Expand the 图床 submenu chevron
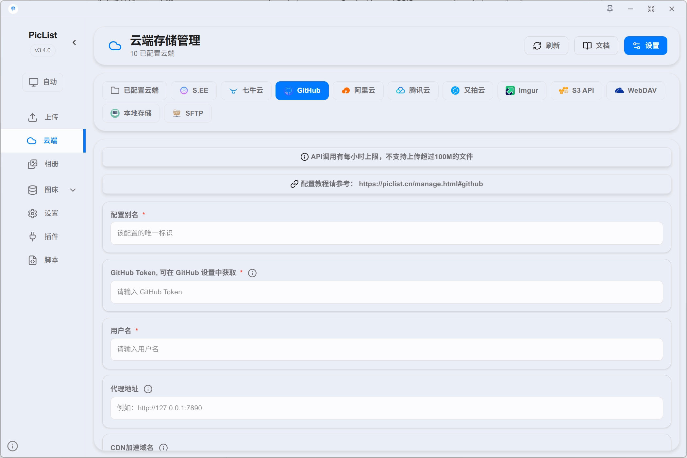The width and height of the screenshot is (687, 458). [x=73, y=190]
